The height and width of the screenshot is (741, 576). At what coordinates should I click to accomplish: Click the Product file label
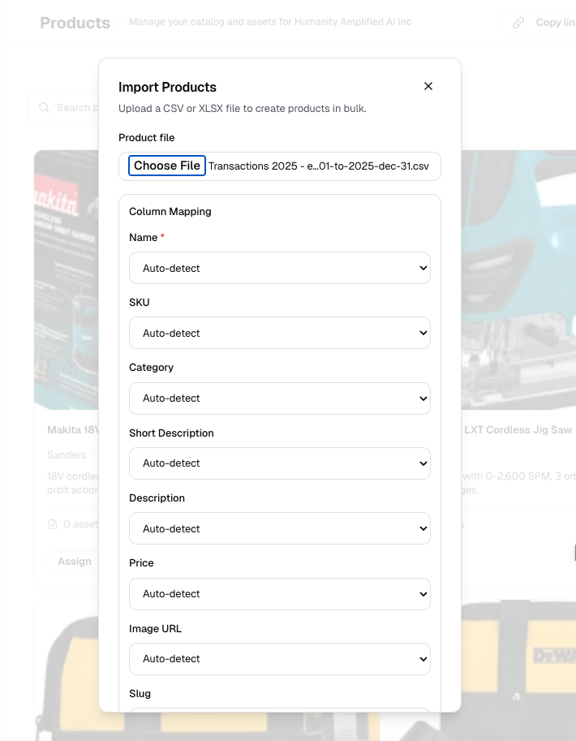click(x=147, y=137)
